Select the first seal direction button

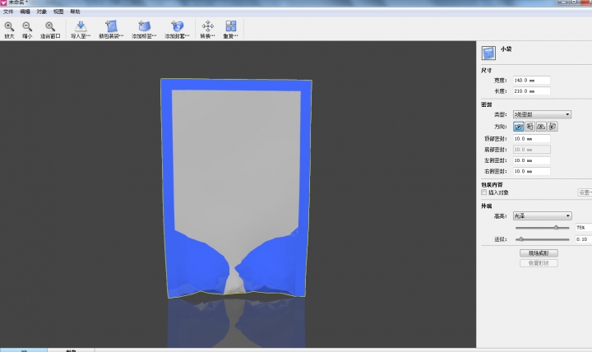[x=519, y=127]
